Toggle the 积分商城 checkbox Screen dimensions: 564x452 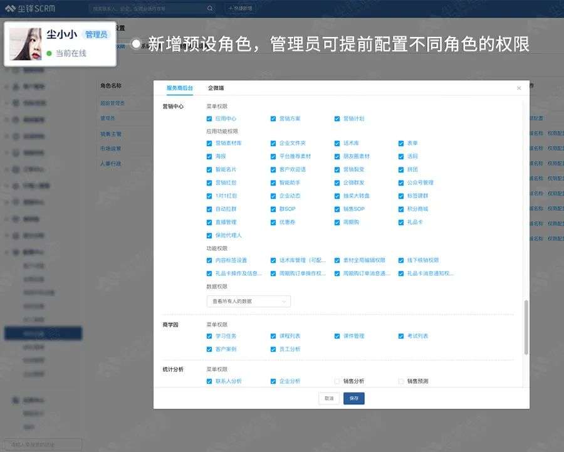pyautogui.click(x=401, y=209)
